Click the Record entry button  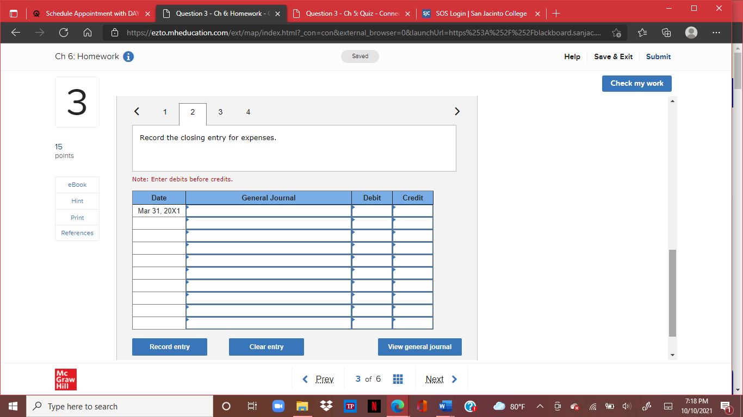click(169, 347)
